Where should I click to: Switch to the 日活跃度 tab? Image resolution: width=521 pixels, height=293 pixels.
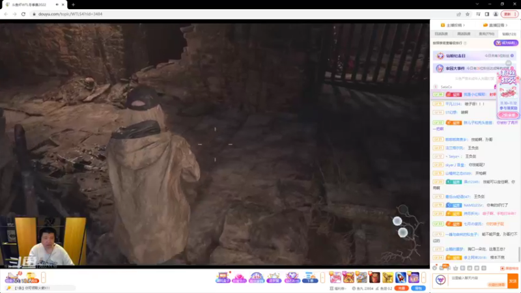pos(442,34)
